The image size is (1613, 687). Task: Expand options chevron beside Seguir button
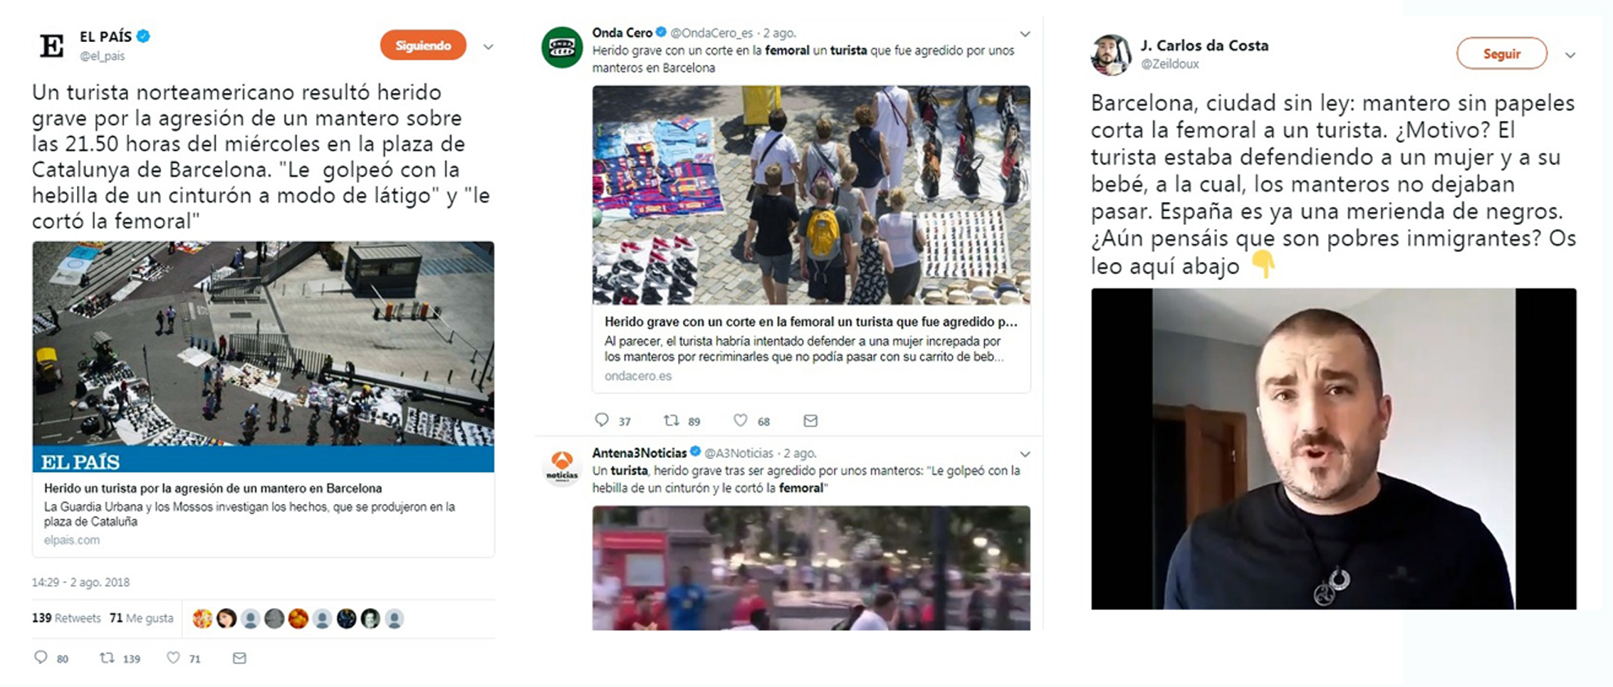coord(1570,55)
